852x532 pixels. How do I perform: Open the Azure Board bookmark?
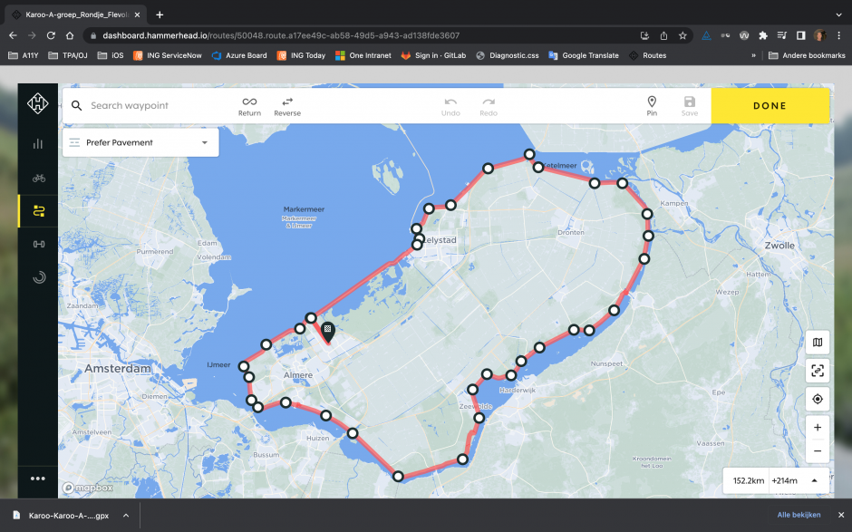[x=239, y=55]
